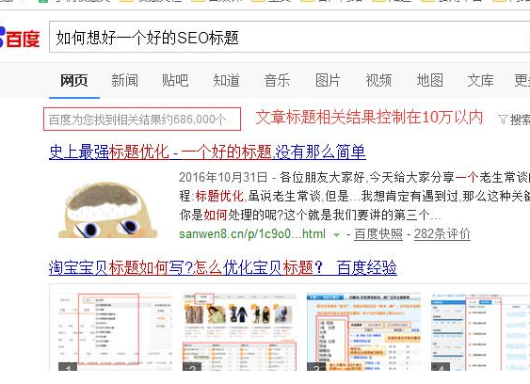Expand the green arrow beside sanwen8.cn URL

click(336, 234)
